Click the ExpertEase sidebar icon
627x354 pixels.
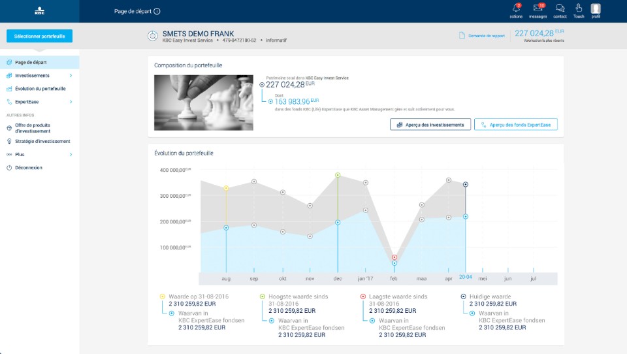pos(9,102)
